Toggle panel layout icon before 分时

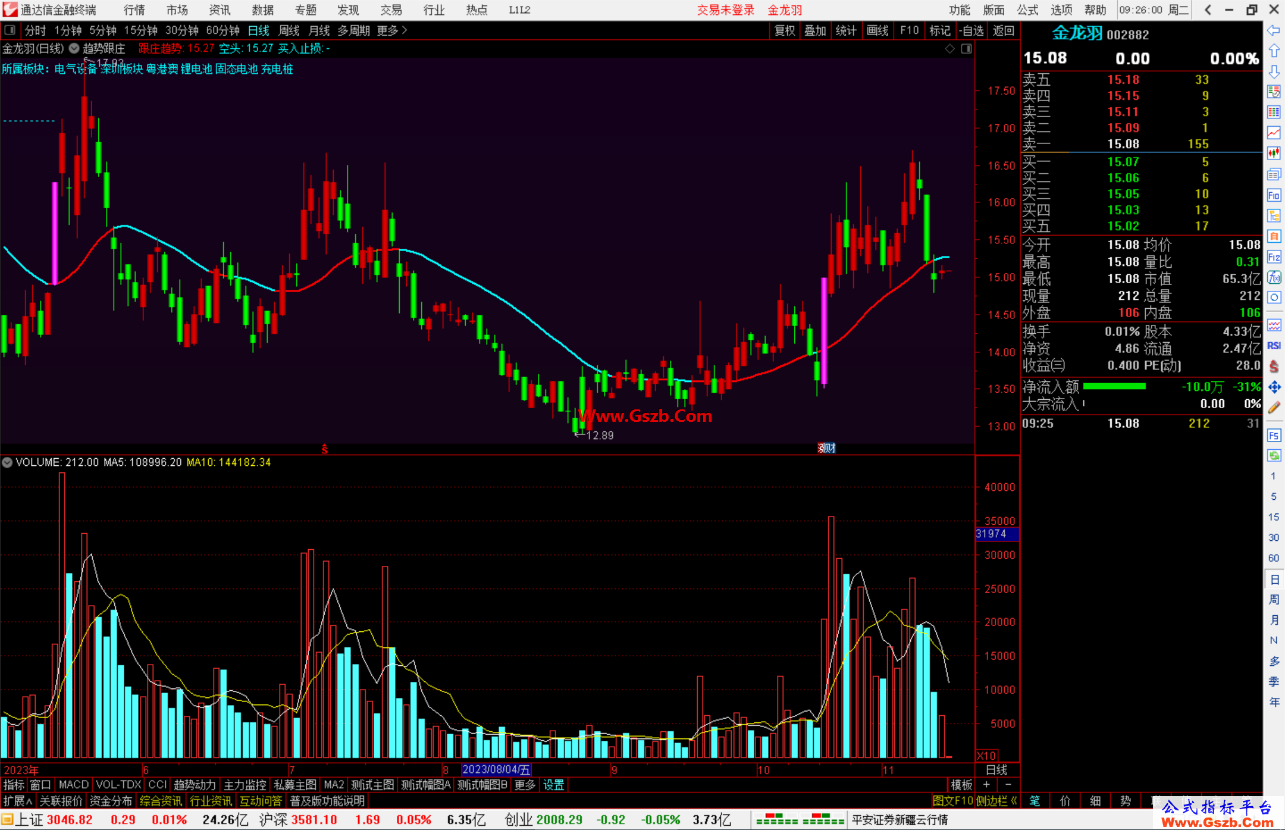pos(10,30)
